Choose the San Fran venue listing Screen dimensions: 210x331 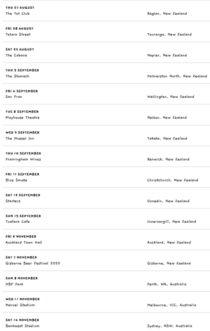14,97
